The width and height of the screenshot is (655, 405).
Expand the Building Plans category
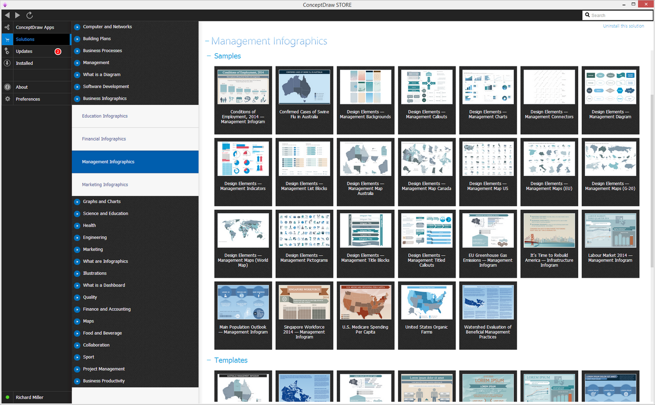click(77, 39)
